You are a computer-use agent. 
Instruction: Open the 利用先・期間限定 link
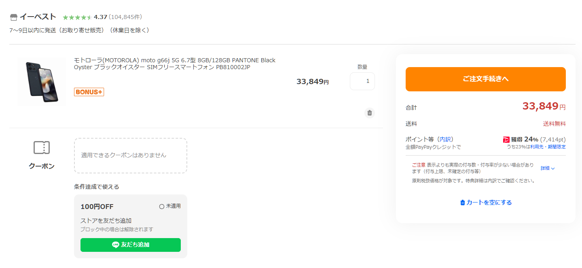click(x=548, y=147)
